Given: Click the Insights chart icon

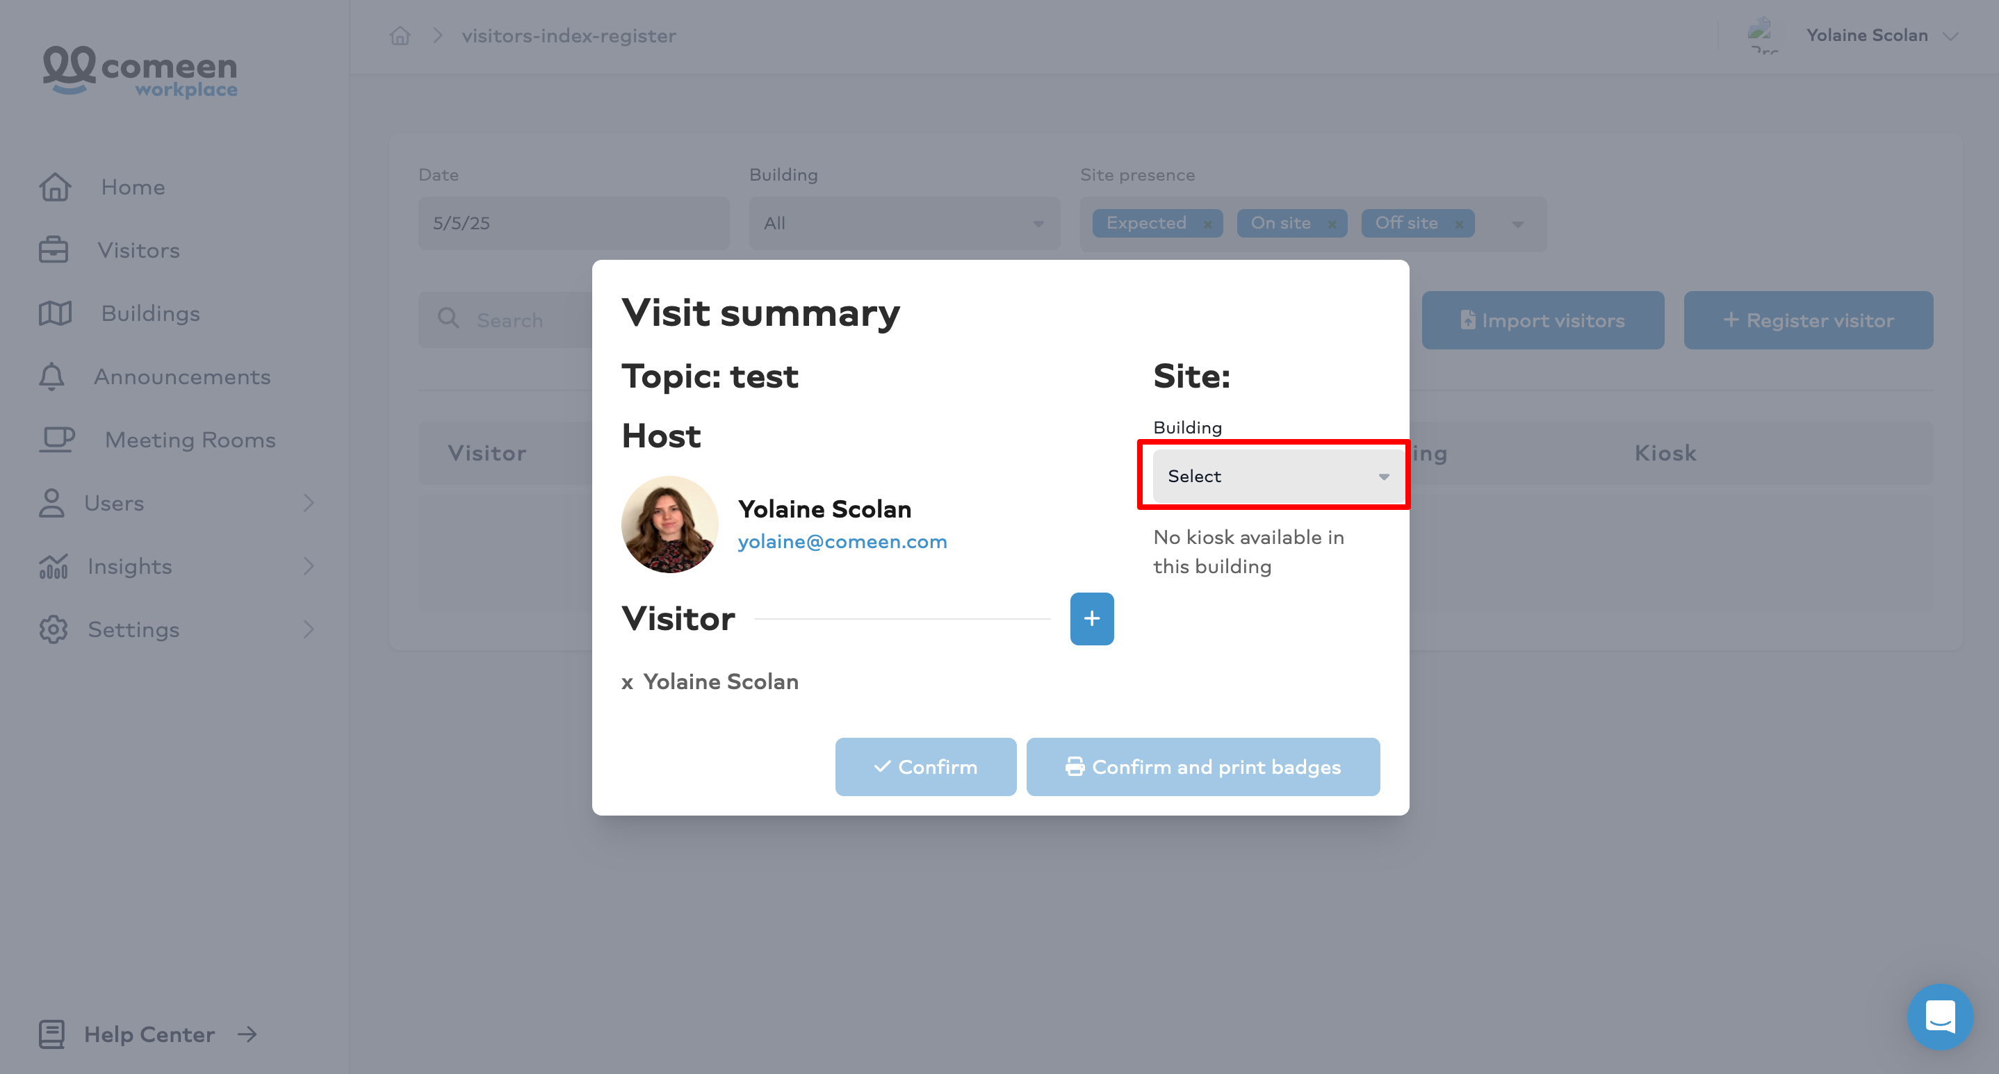Looking at the screenshot, I should pyautogui.click(x=53, y=566).
